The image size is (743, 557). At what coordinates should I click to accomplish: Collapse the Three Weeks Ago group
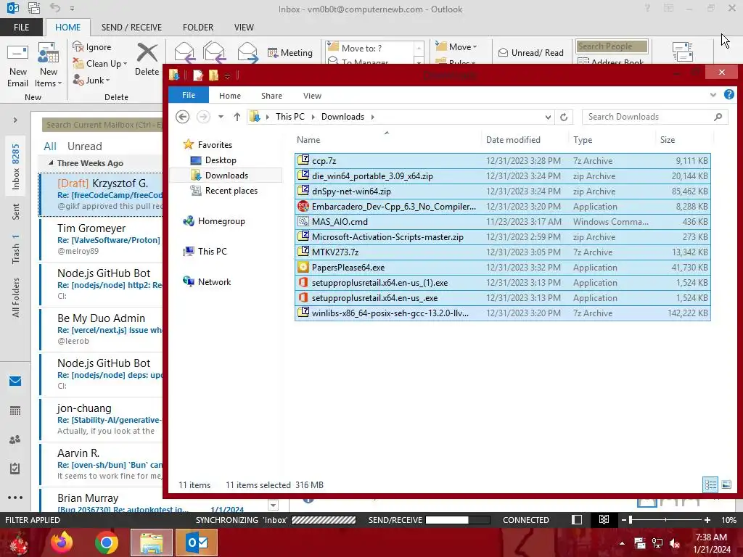point(51,163)
